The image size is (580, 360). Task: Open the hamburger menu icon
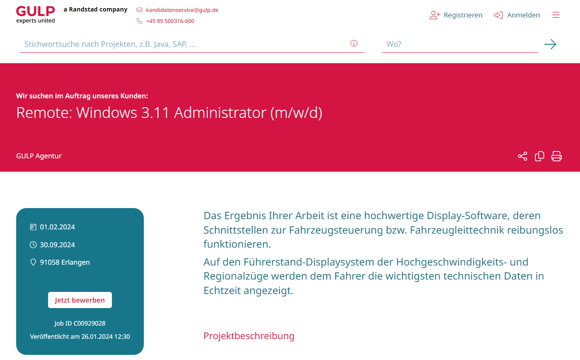[x=556, y=15]
